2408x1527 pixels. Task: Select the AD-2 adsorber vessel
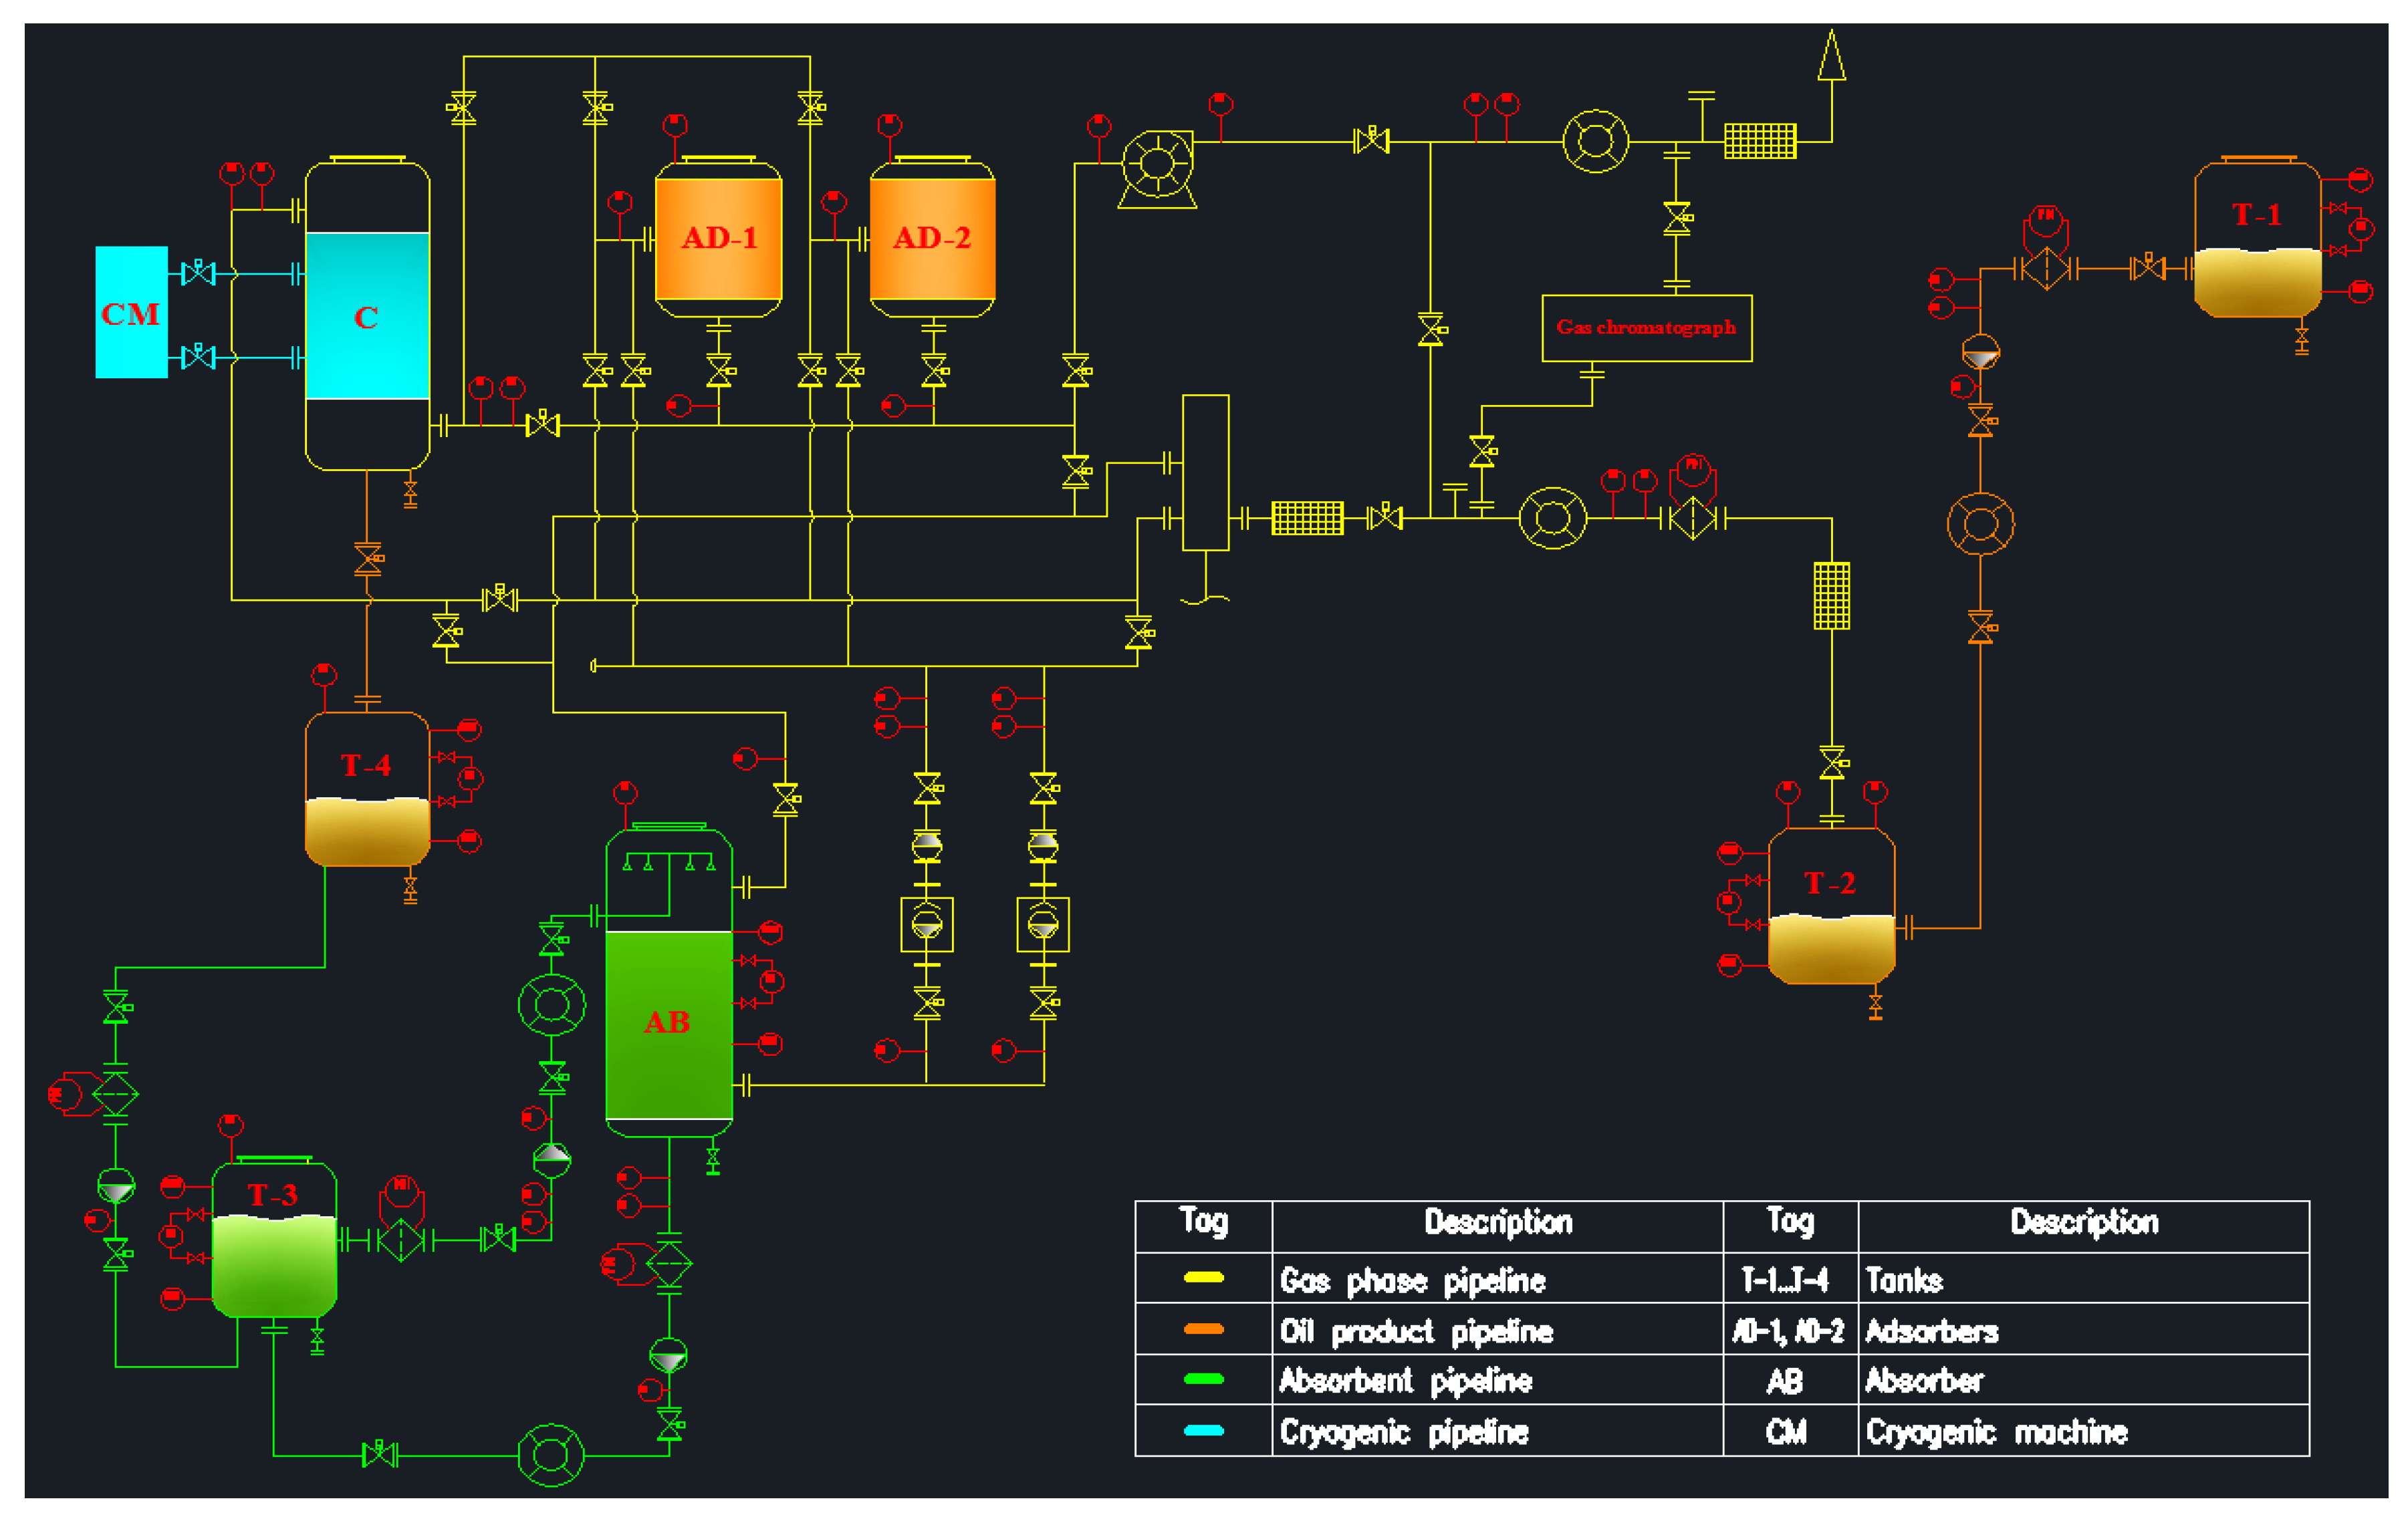[x=932, y=239]
